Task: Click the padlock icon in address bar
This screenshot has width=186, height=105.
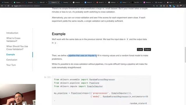Action: (12, 6)
